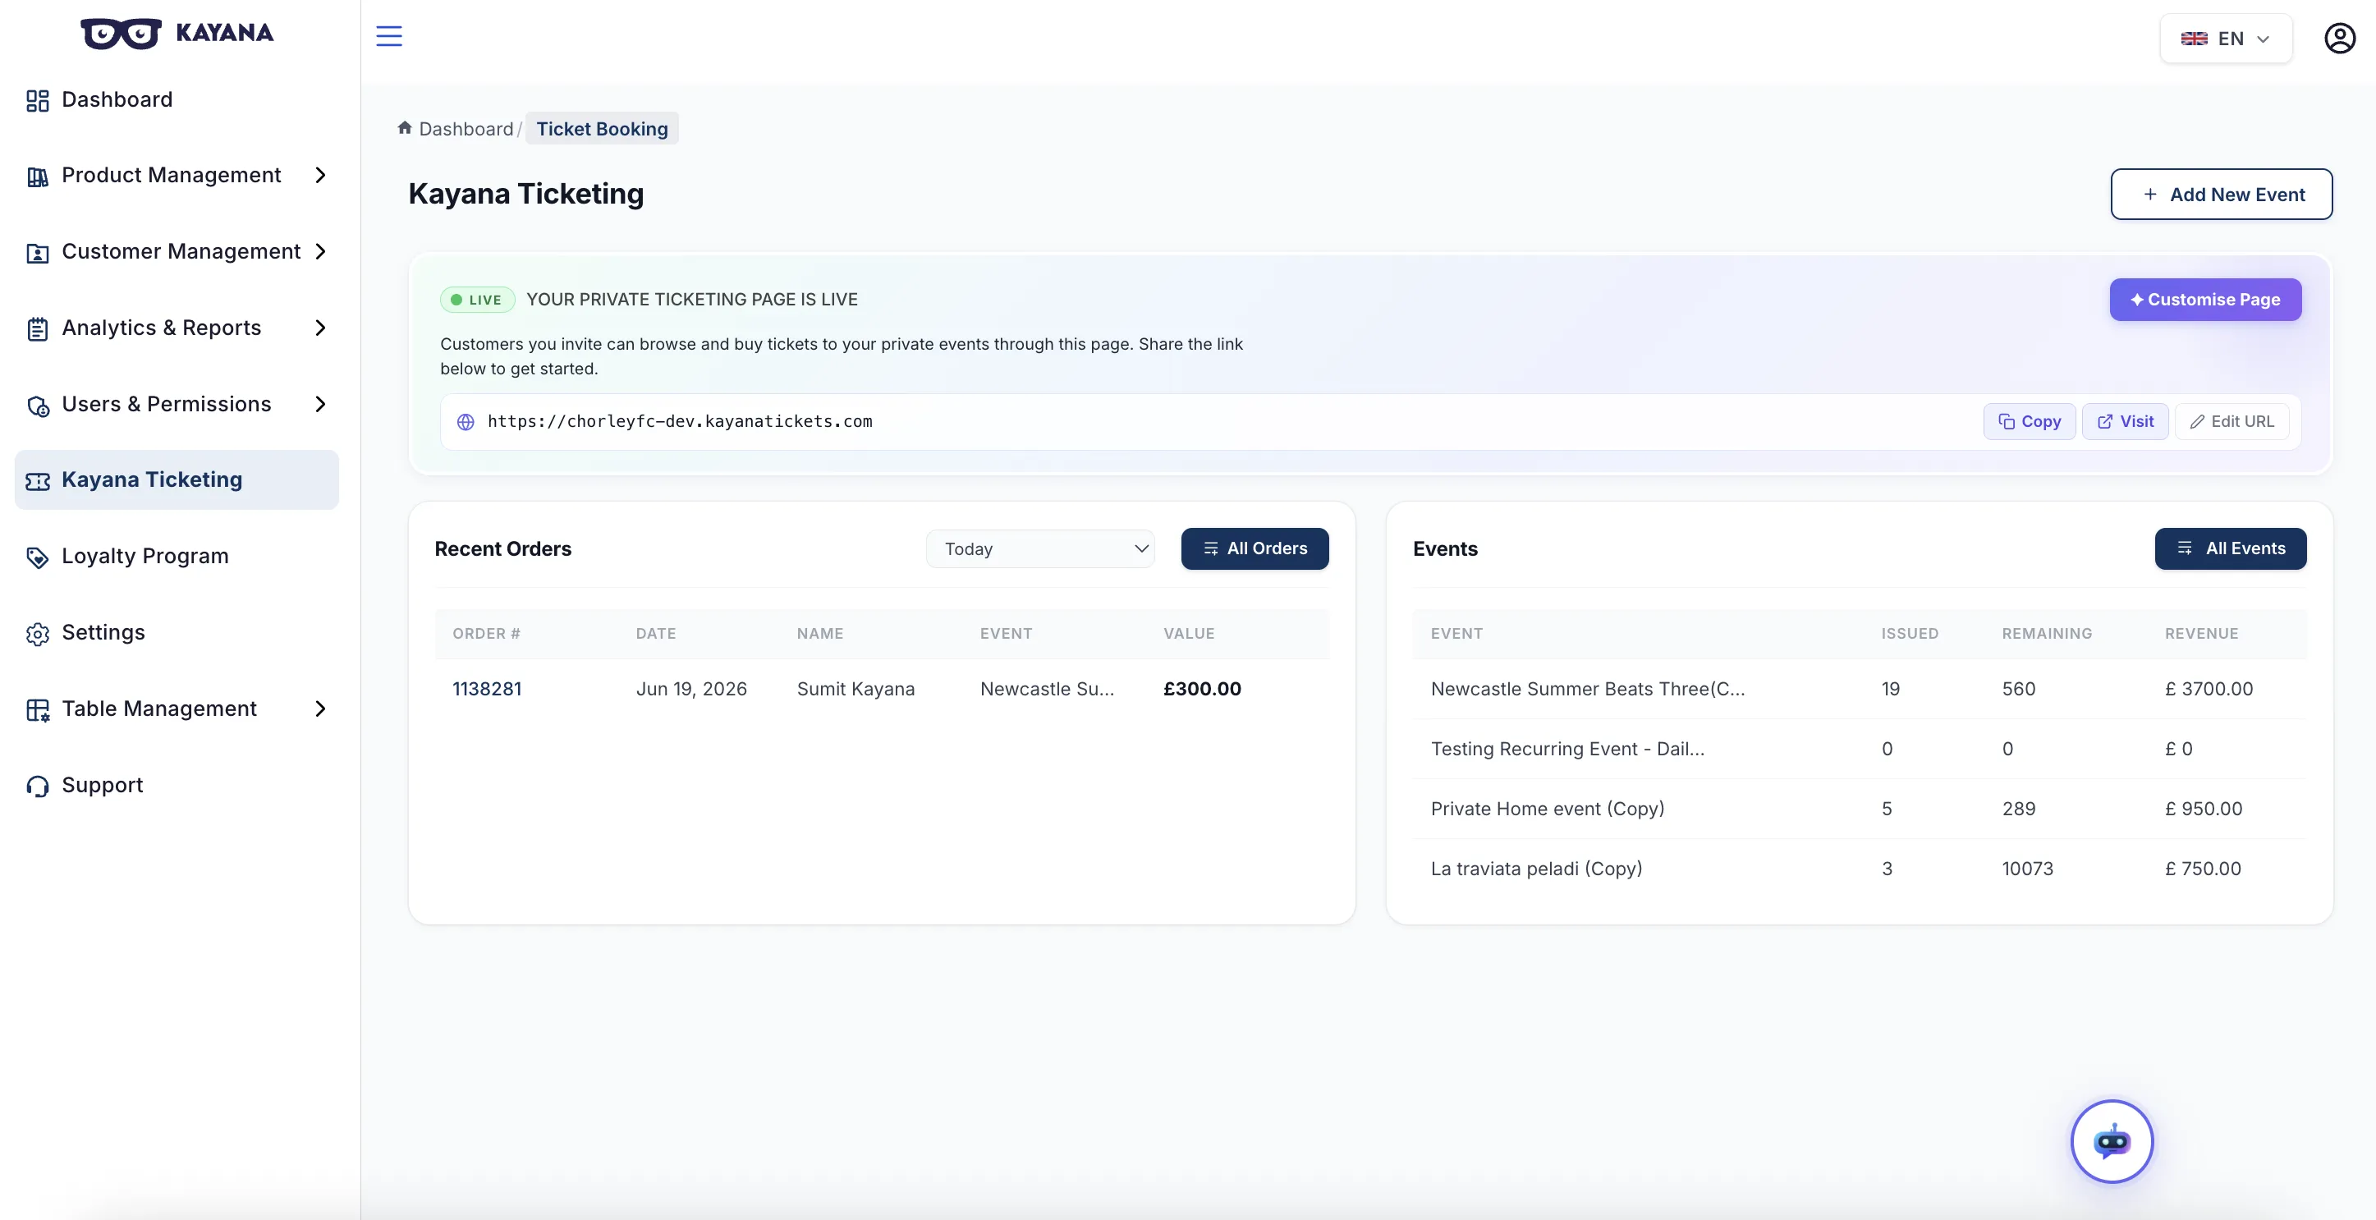Click the globe icon beside ticketing URL

pos(466,421)
